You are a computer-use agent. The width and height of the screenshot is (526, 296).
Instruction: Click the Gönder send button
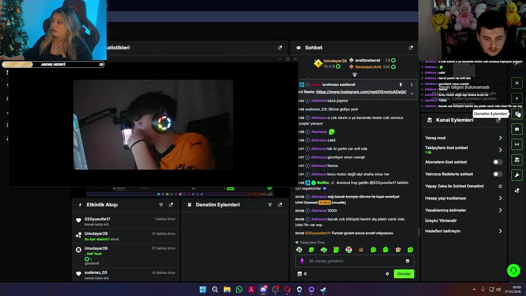pyautogui.click(x=404, y=274)
